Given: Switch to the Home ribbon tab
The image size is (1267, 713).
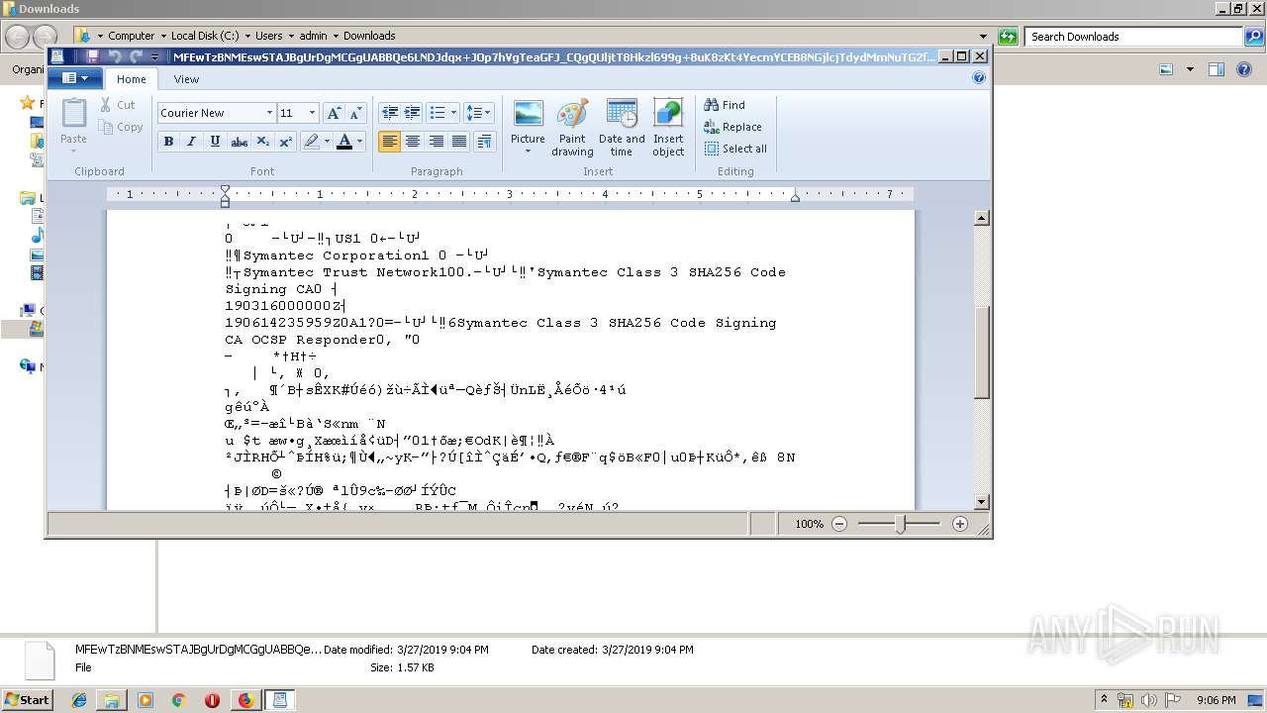Looking at the screenshot, I should [131, 79].
